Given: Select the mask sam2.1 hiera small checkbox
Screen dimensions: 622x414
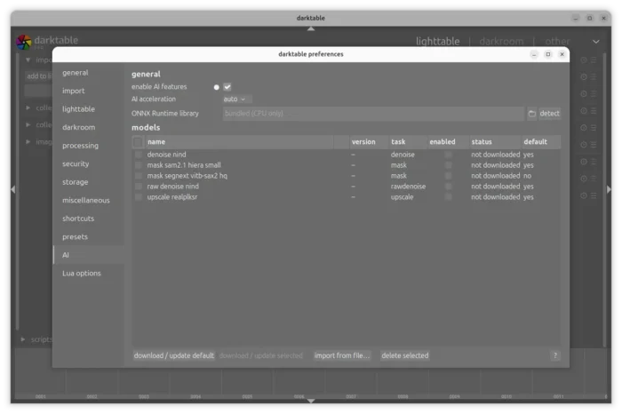Looking at the screenshot, I should [138, 165].
